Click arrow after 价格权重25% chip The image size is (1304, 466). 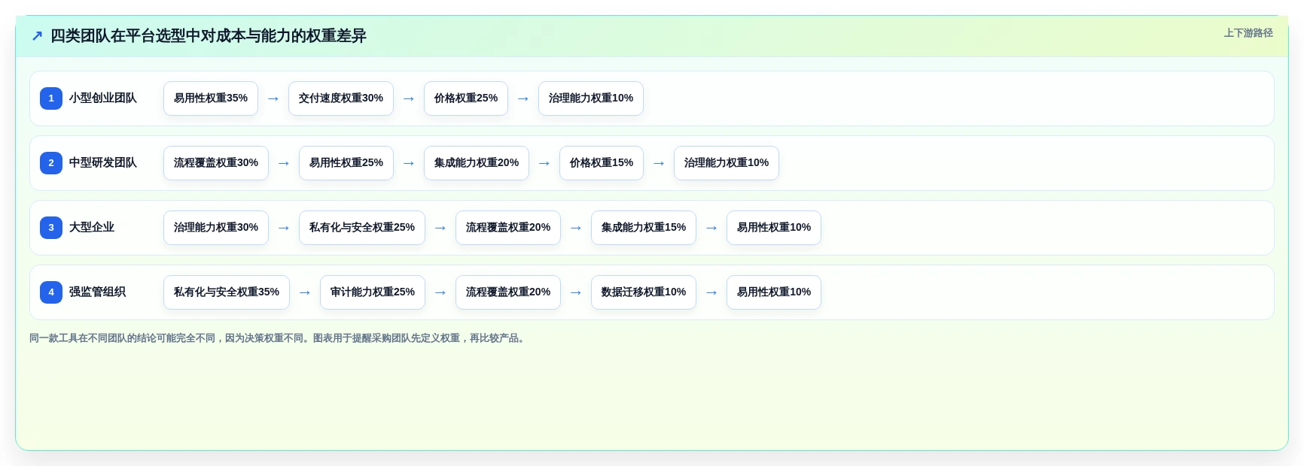(x=523, y=98)
